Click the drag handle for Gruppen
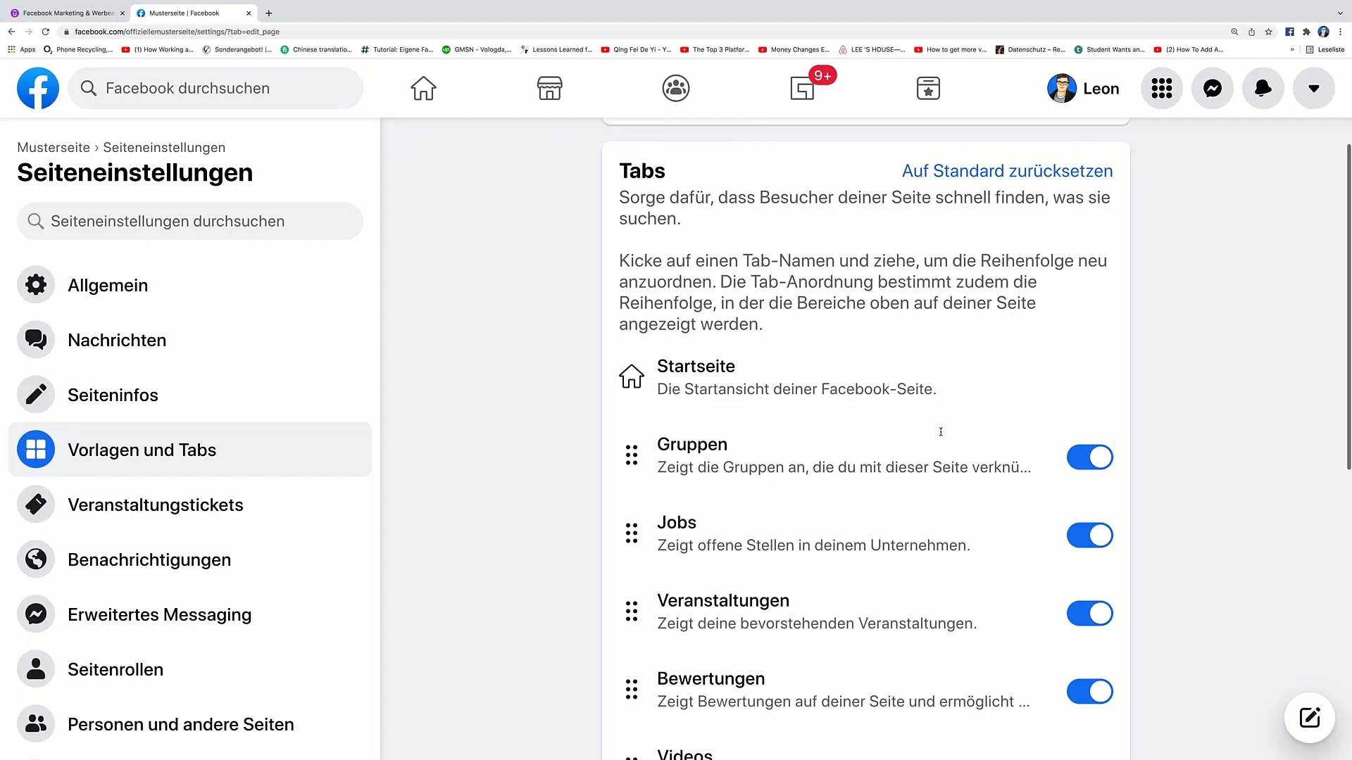The image size is (1352, 760). pos(632,455)
